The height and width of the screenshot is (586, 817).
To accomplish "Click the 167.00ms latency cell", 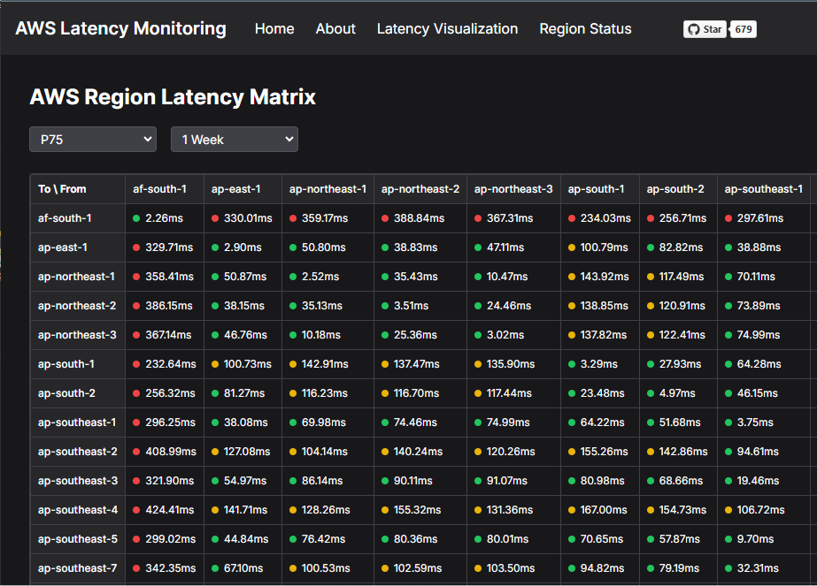I will [x=600, y=509].
